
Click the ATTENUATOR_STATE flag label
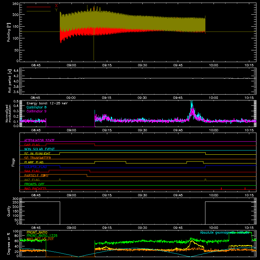(39, 140)
